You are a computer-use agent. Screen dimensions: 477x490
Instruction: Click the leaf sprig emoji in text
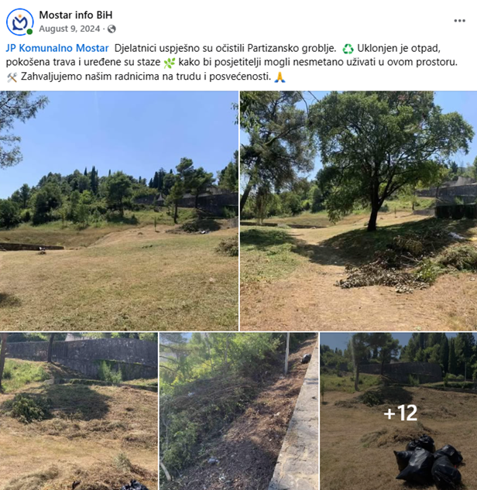169,63
